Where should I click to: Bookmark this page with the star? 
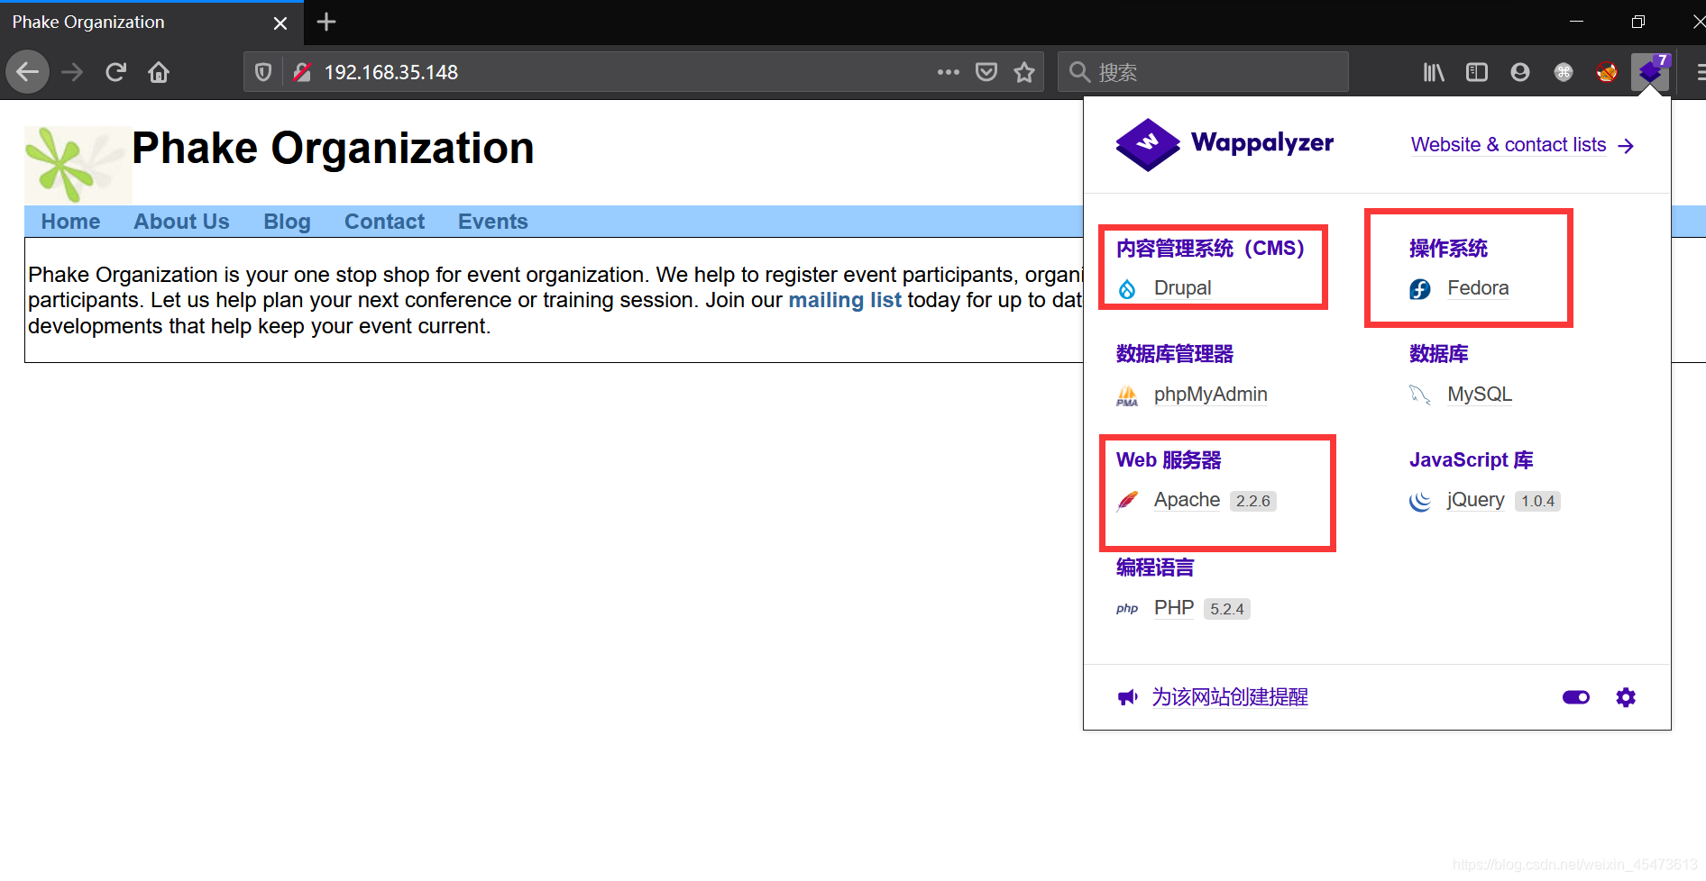1024,72
